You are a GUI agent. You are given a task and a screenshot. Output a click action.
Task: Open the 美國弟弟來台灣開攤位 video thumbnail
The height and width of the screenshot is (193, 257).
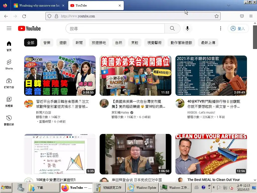point(135,76)
